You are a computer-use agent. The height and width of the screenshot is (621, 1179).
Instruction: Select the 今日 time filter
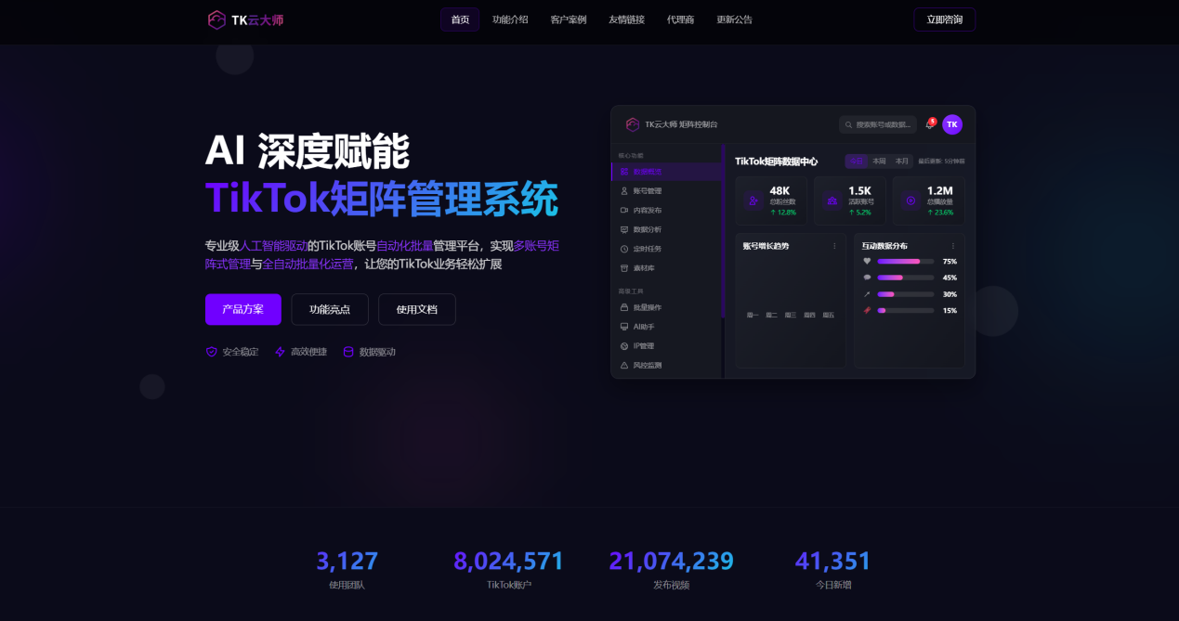point(856,161)
